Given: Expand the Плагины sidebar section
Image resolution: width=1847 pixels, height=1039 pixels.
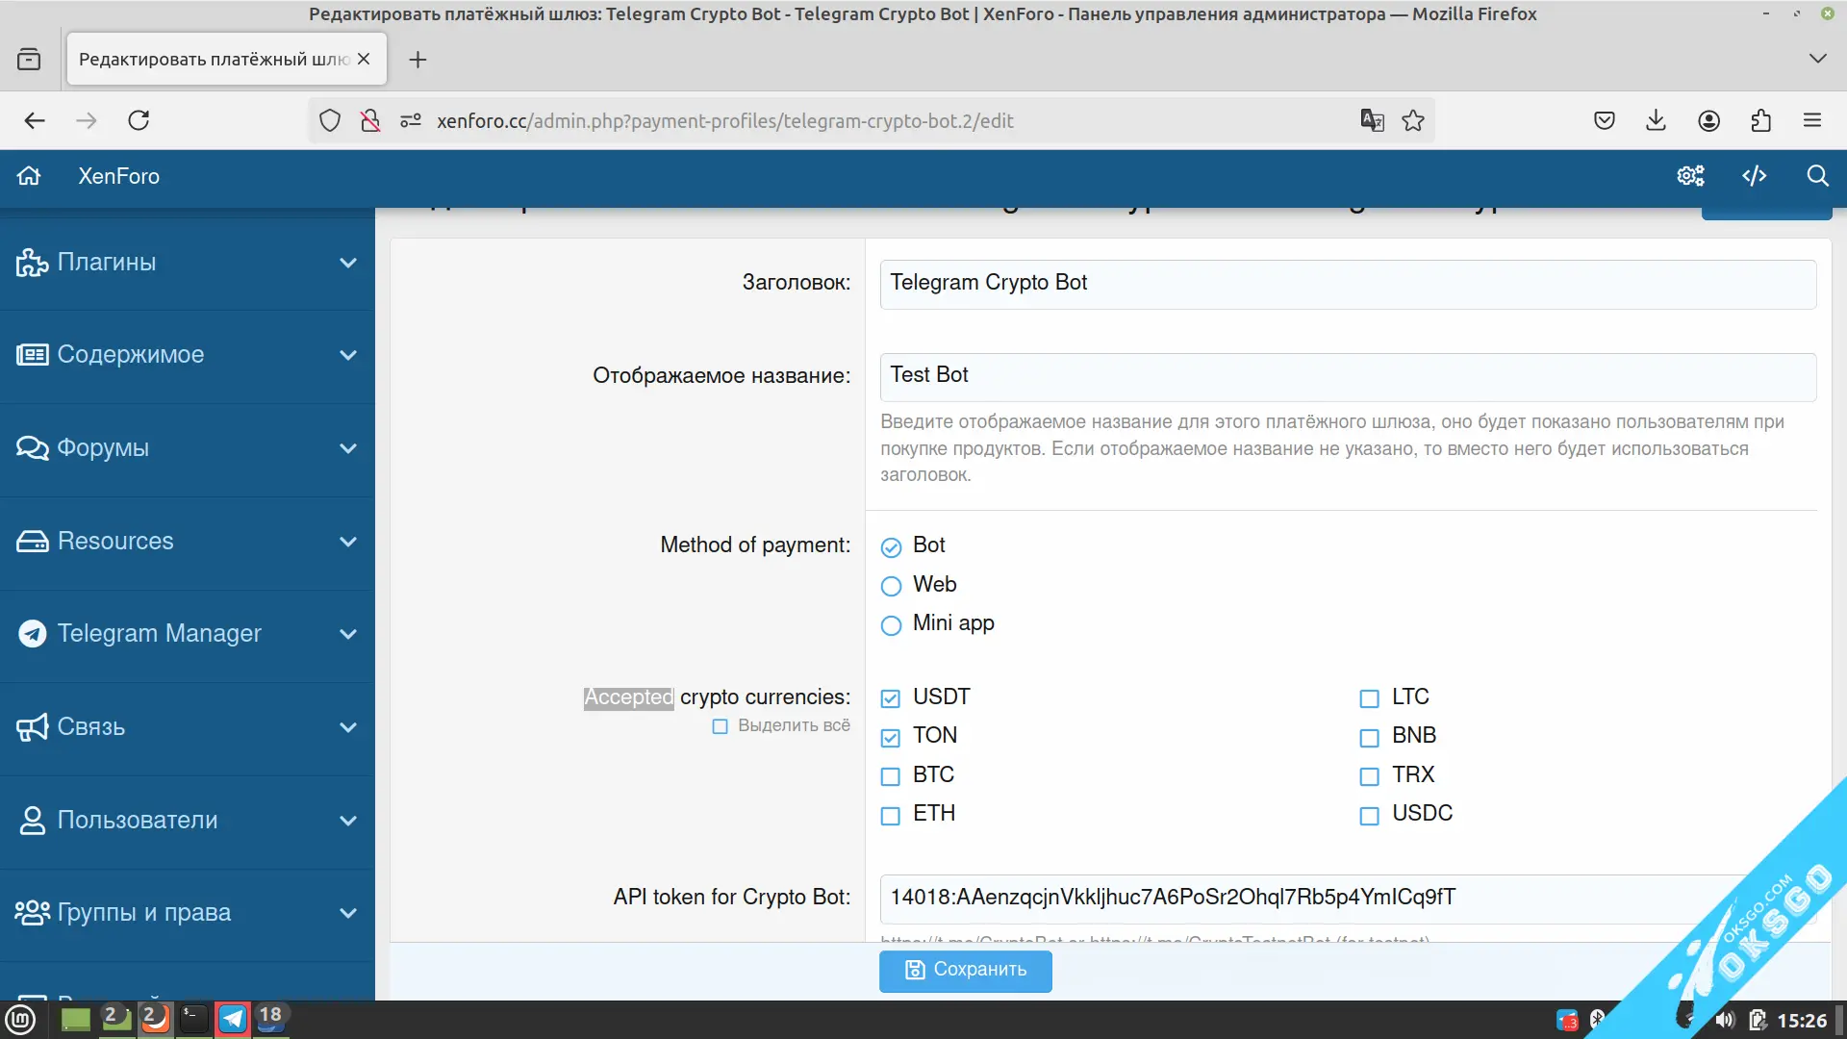Looking at the screenshot, I should pyautogui.click(x=347, y=263).
